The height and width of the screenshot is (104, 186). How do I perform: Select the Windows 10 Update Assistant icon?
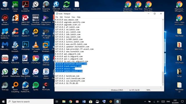tap(5, 34)
